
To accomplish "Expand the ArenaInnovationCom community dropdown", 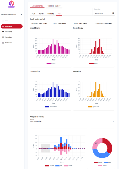I will coord(11,14).
